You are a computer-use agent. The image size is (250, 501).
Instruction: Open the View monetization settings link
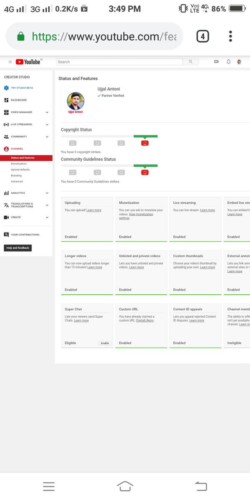coord(136,216)
